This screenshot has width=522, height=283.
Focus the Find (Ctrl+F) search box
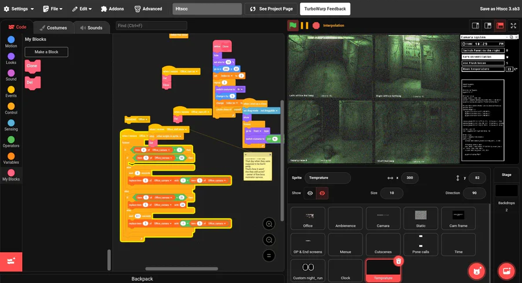pyautogui.click(x=151, y=26)
